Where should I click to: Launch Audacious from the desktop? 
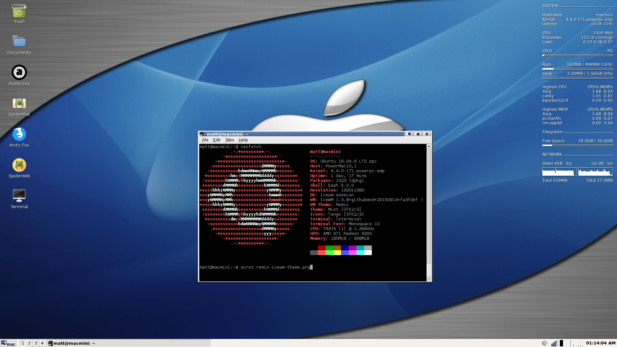tap(19, 72)
